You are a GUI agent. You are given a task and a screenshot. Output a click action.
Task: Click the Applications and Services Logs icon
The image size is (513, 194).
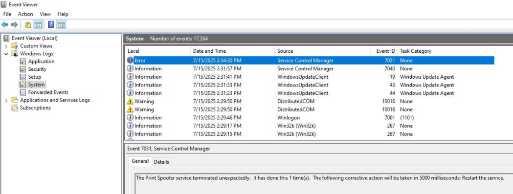[14, 100]
